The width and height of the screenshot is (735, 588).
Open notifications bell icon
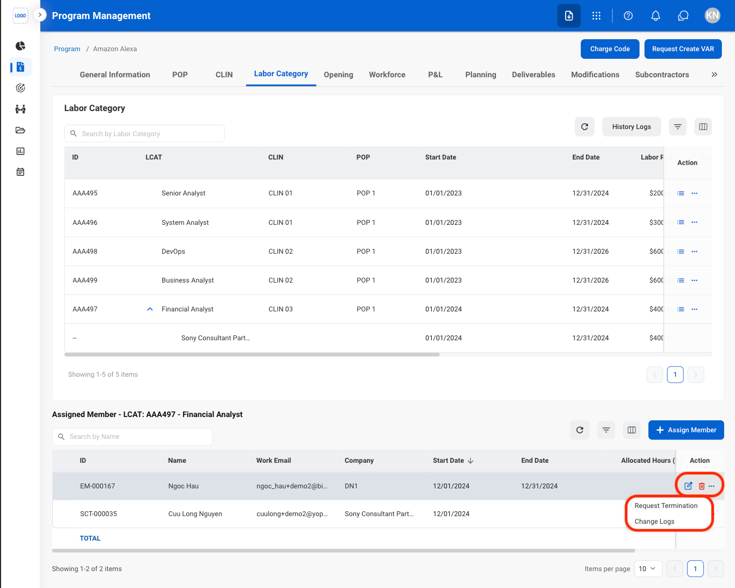point(656,16)
